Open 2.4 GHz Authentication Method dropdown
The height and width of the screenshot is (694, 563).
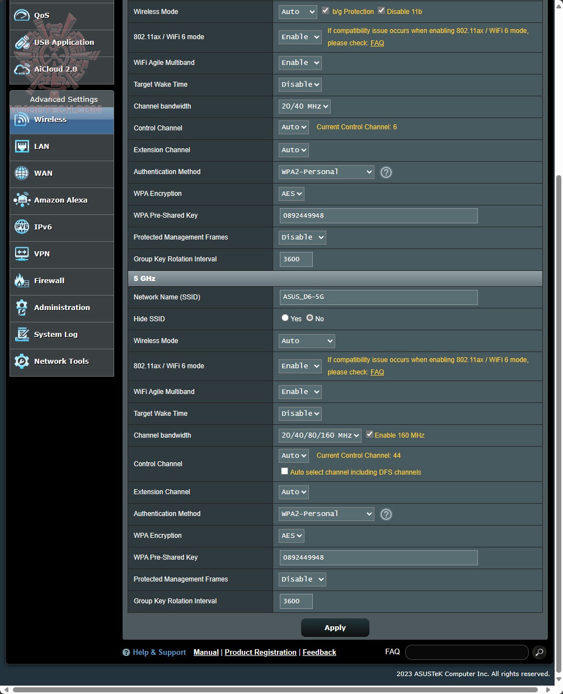(326, 172)
